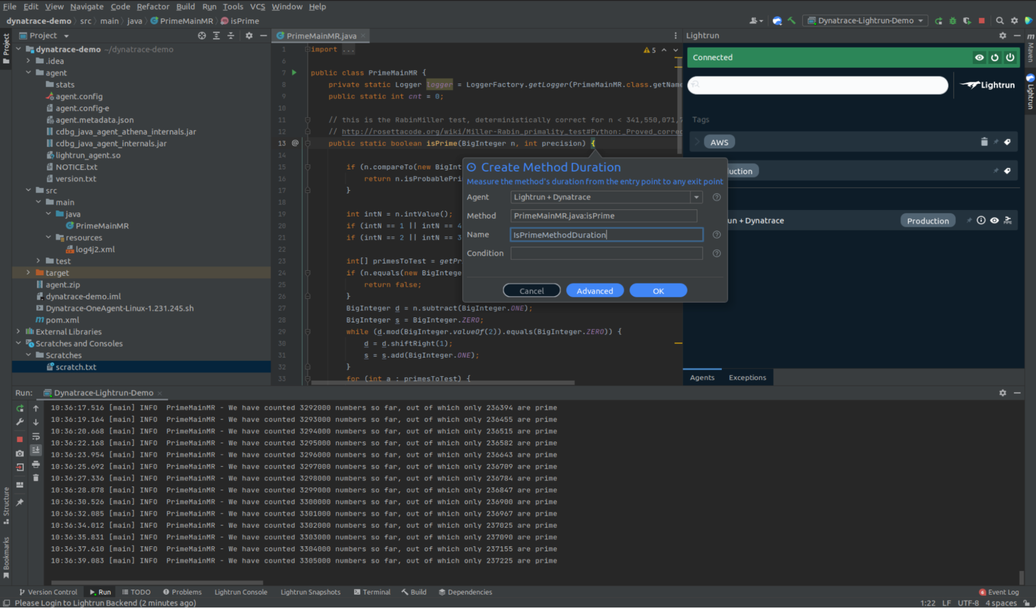Click the pipe icon on Dynatrace agent row
1036x608 pixels.
tap(1007, 220)
